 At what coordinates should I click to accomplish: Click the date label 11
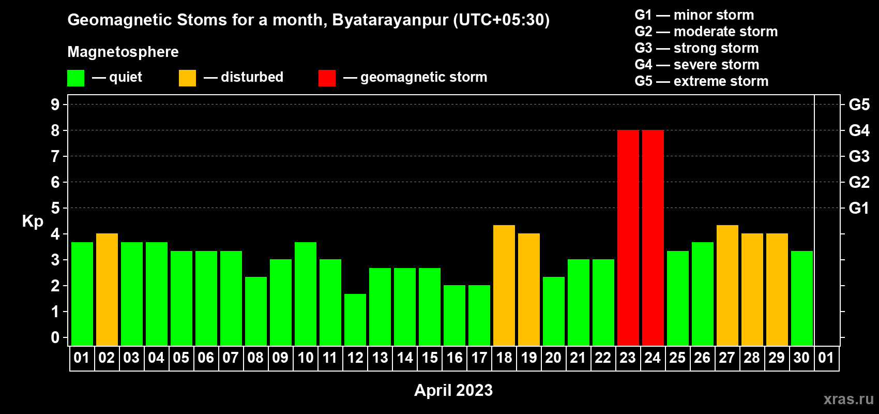[x=330, y=358]
